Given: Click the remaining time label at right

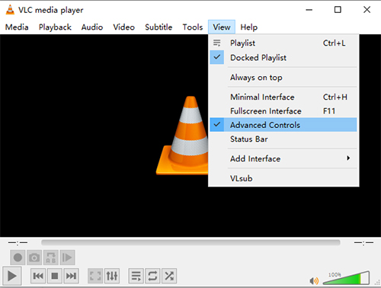Looking at the screenshot, I should 363,243.
